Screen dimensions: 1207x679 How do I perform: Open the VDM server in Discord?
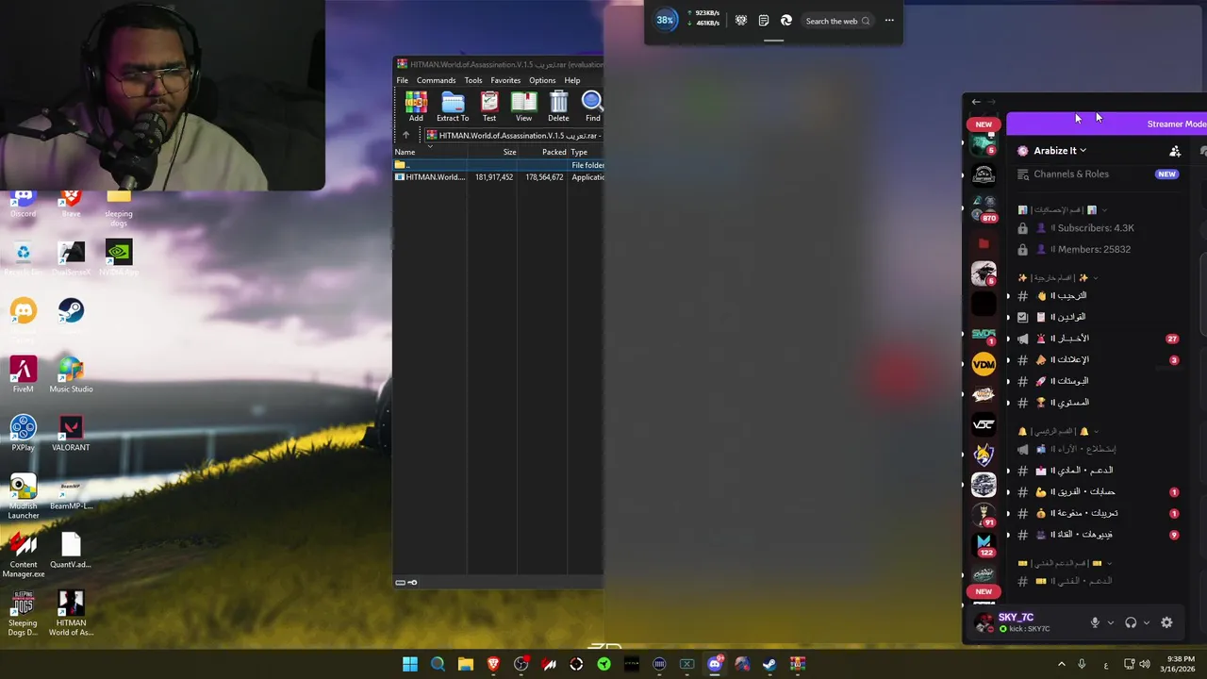984,364
